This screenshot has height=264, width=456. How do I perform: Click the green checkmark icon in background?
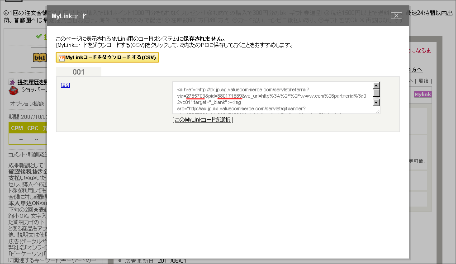click(39, 36)
